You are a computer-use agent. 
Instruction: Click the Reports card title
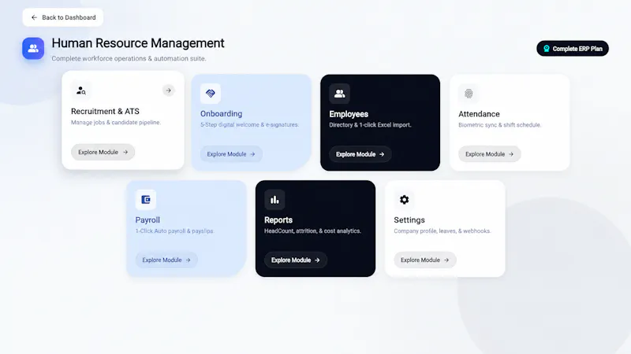pyautogui.click(x=278, y=220)
